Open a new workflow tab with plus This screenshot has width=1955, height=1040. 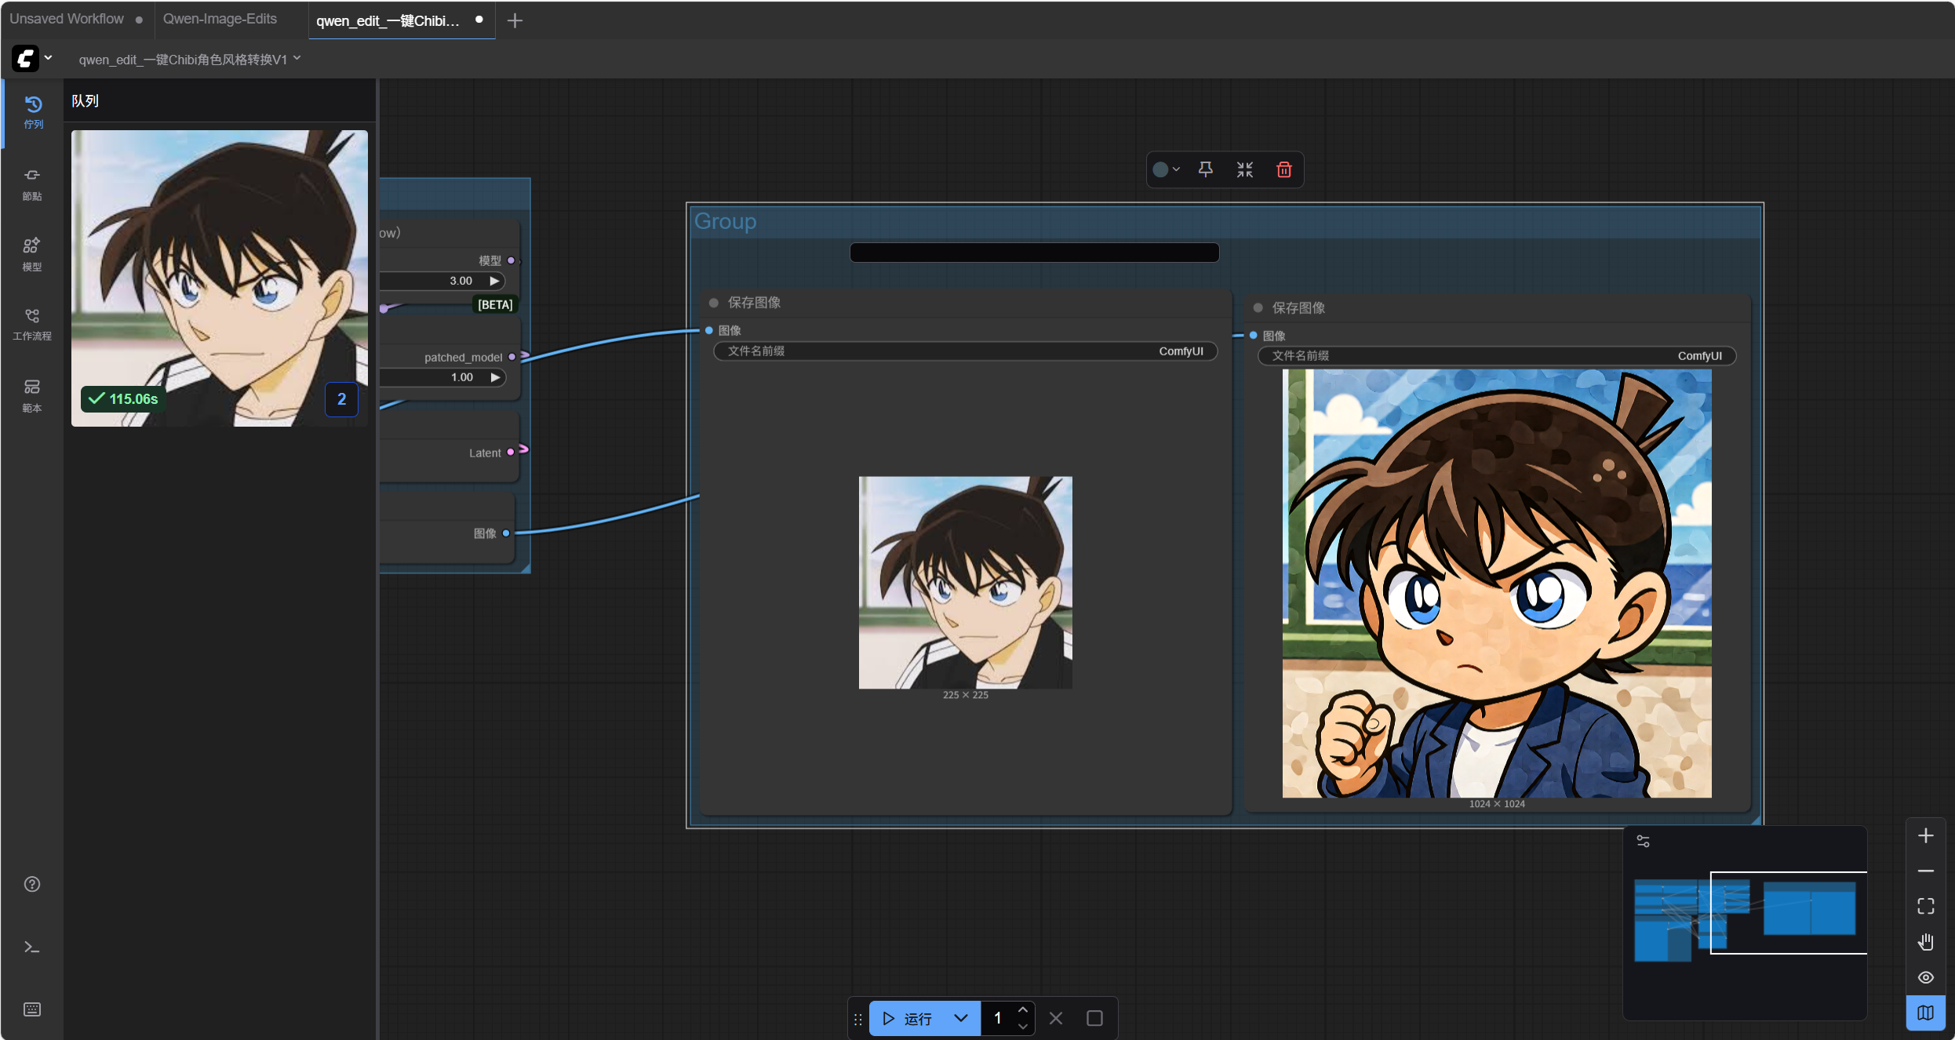515,20
